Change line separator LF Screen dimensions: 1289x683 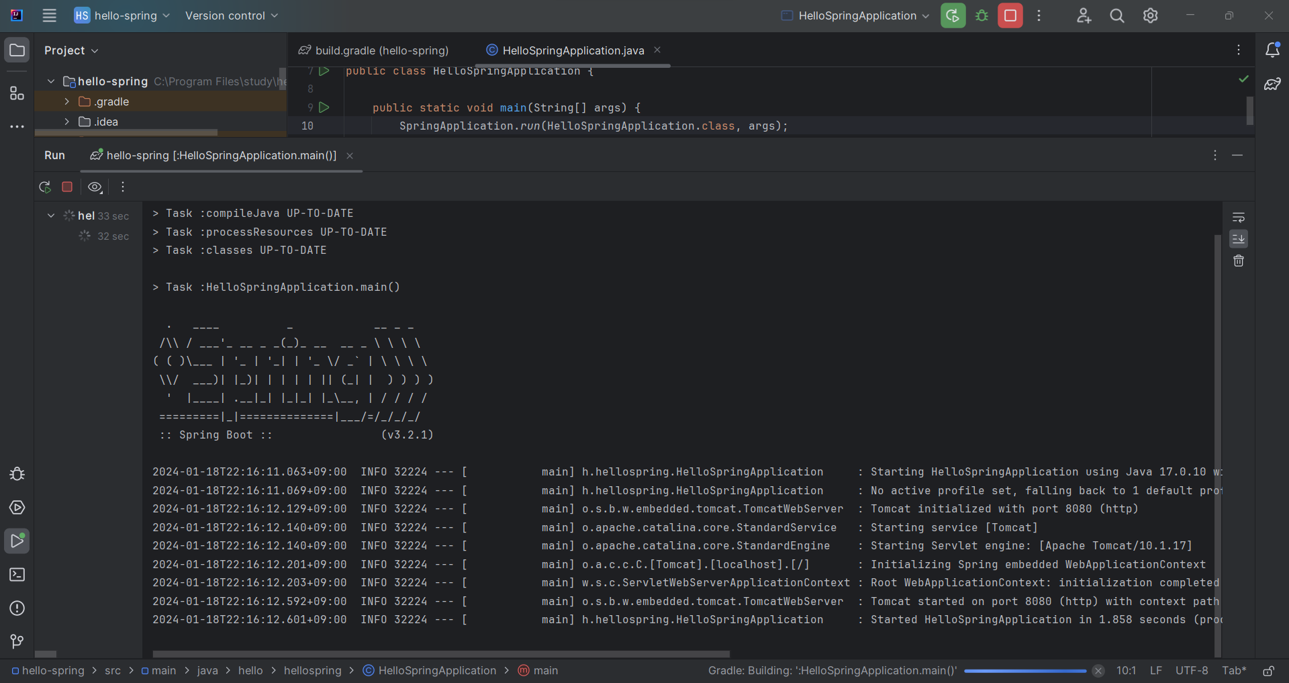(x=1155, y=670)
